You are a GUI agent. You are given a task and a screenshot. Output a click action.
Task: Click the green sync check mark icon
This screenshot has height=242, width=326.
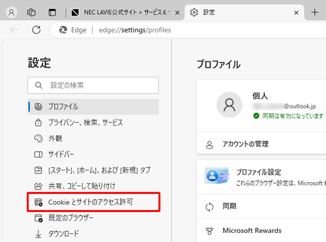coord(256,116)
